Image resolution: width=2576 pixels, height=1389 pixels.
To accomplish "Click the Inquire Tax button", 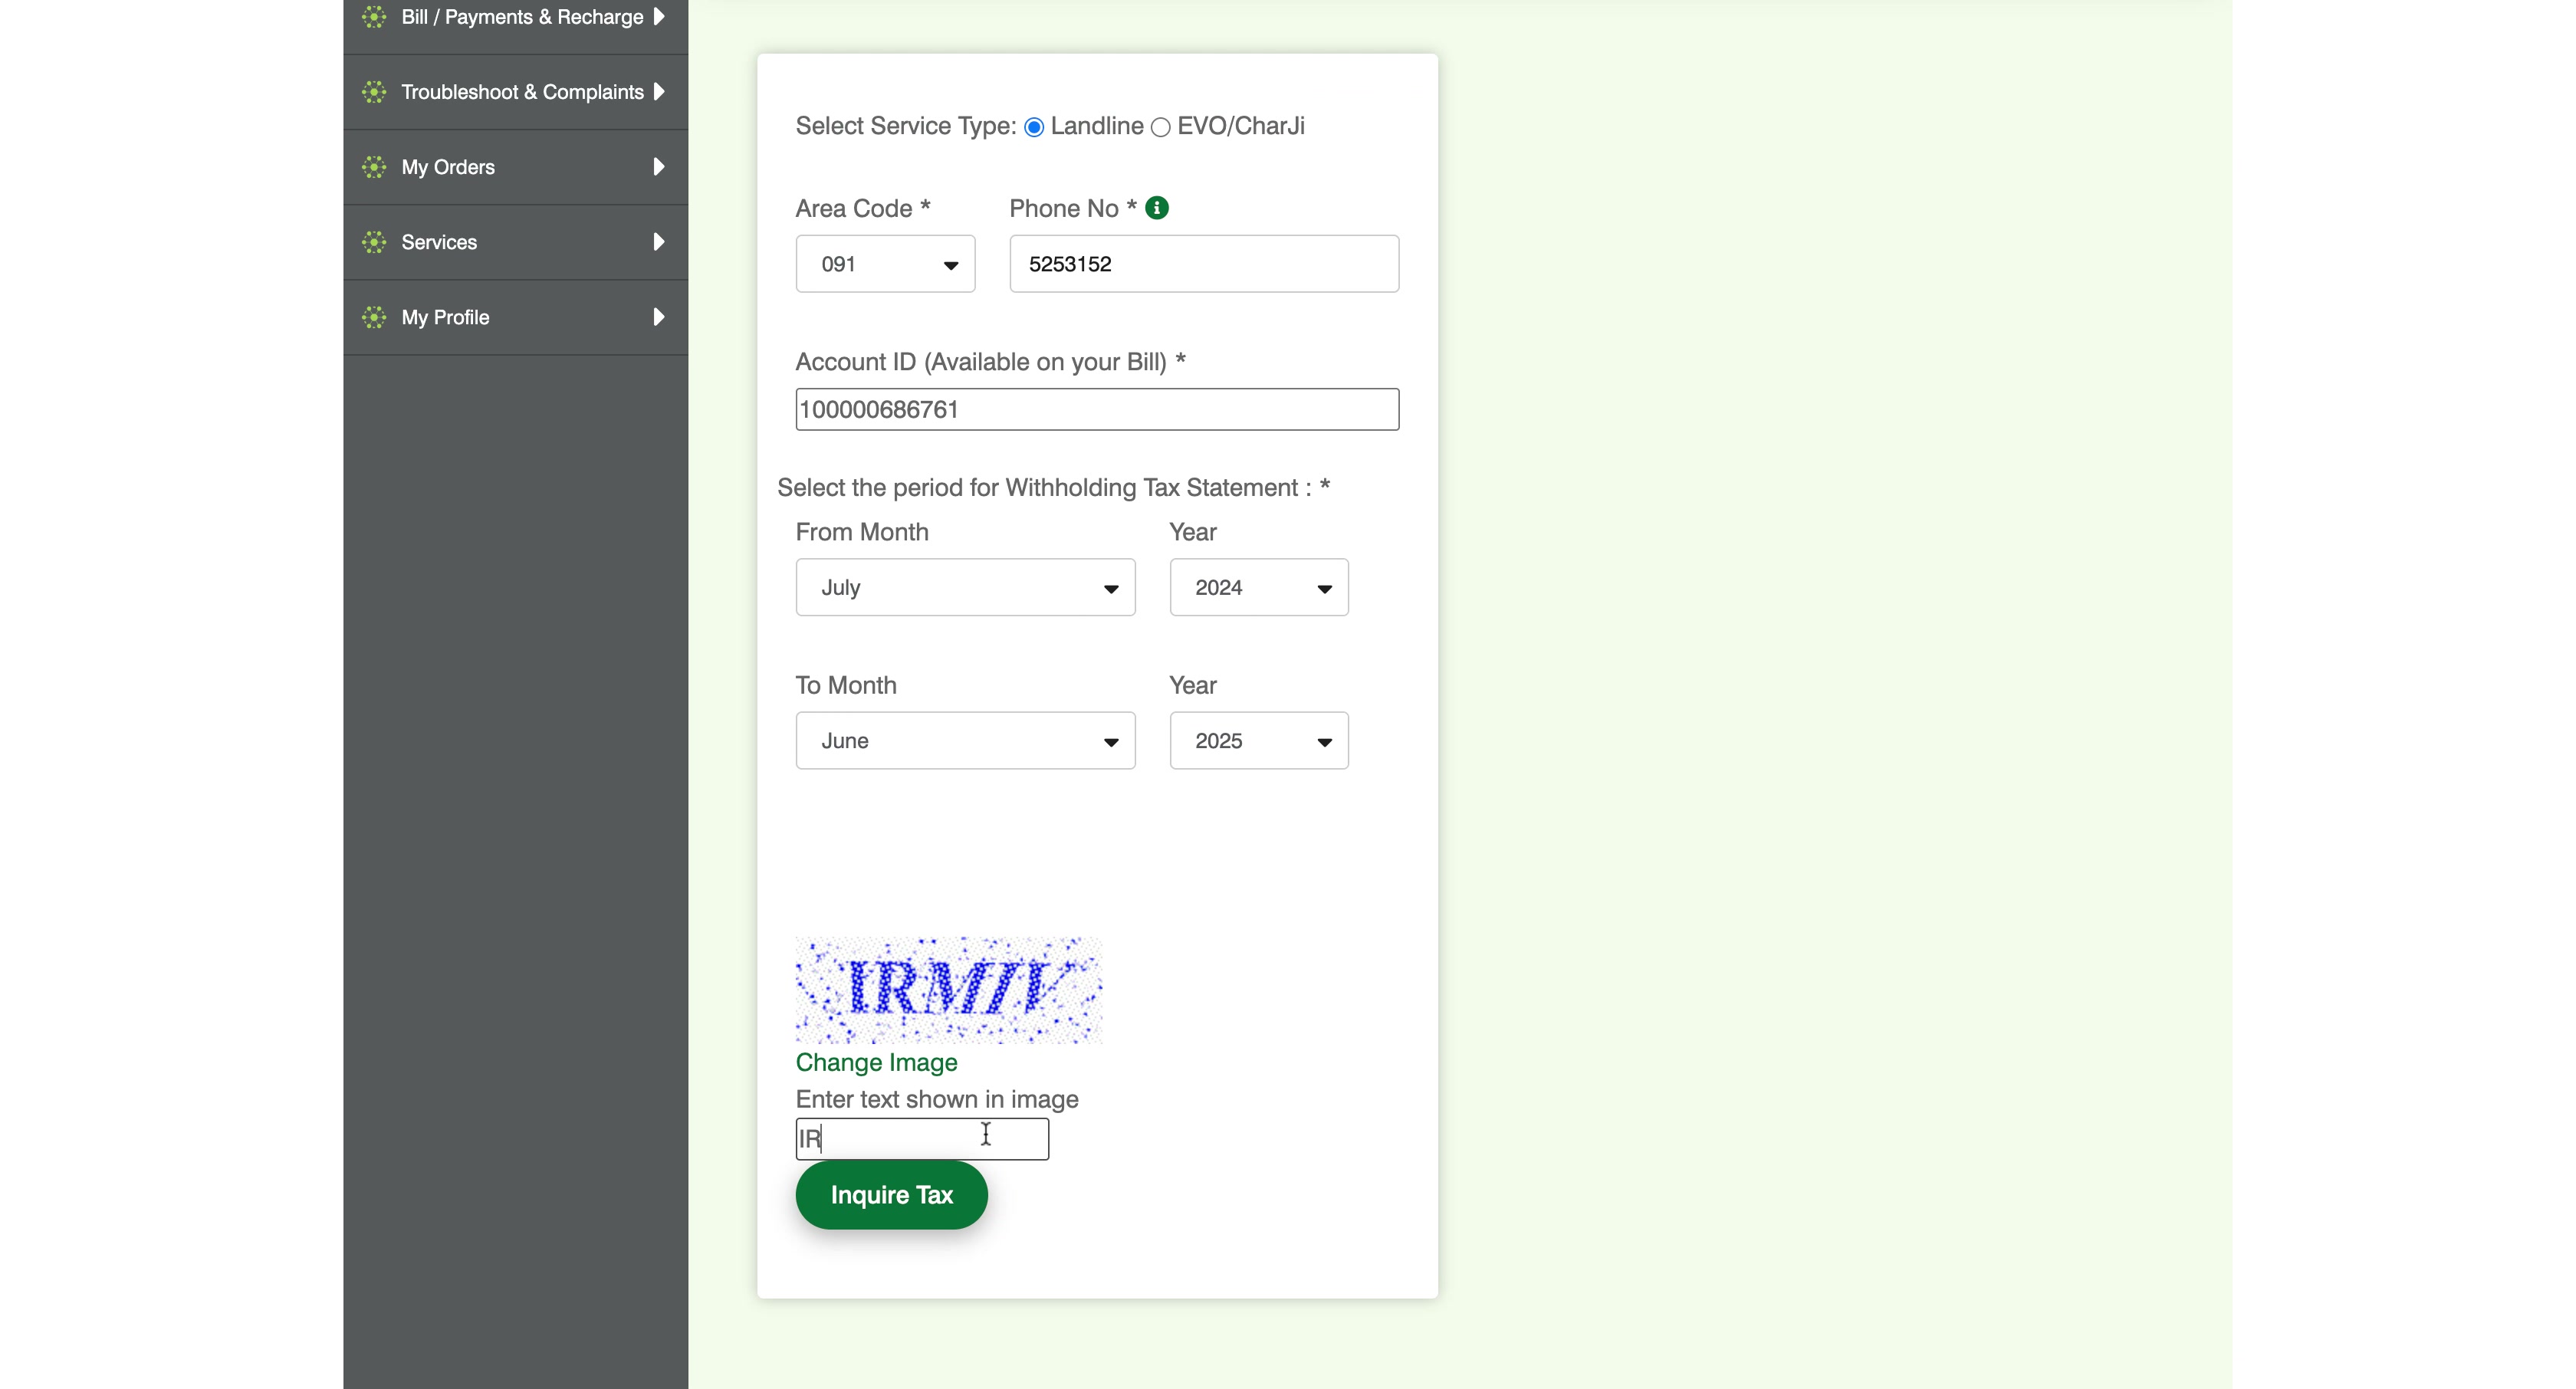I will click(x=891, y=1195).
